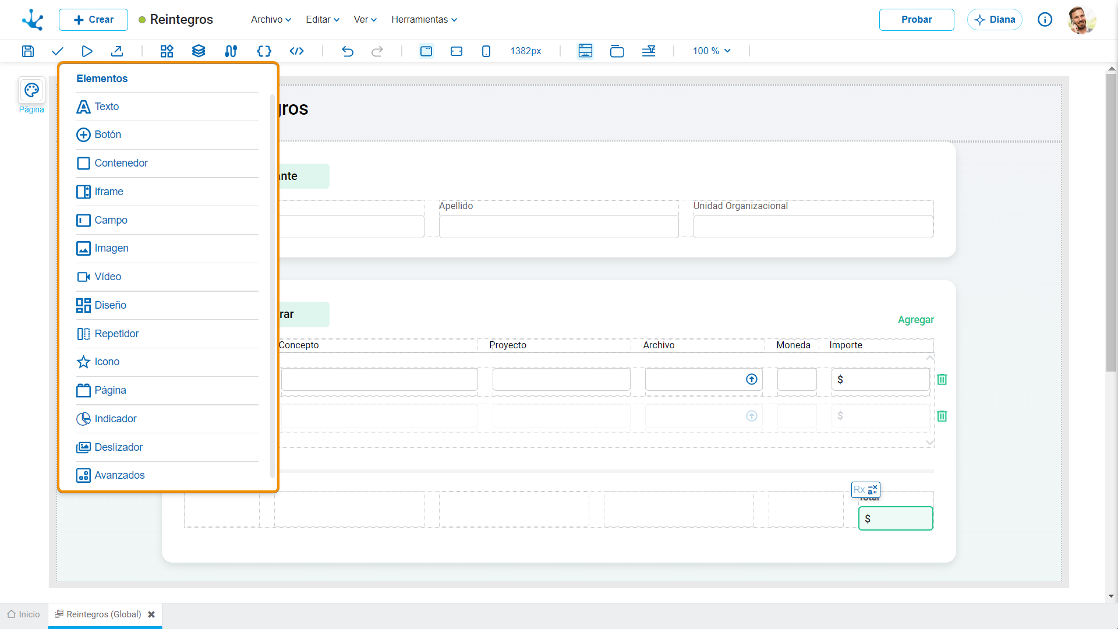
Task: Close the Reintegros (Global) tab
Action: [x=151, y=615]
